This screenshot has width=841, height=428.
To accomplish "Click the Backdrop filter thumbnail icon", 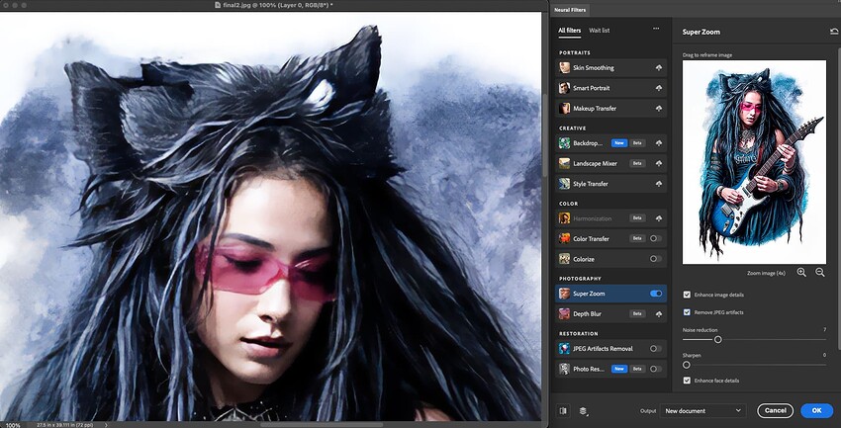I will (564, 143).
